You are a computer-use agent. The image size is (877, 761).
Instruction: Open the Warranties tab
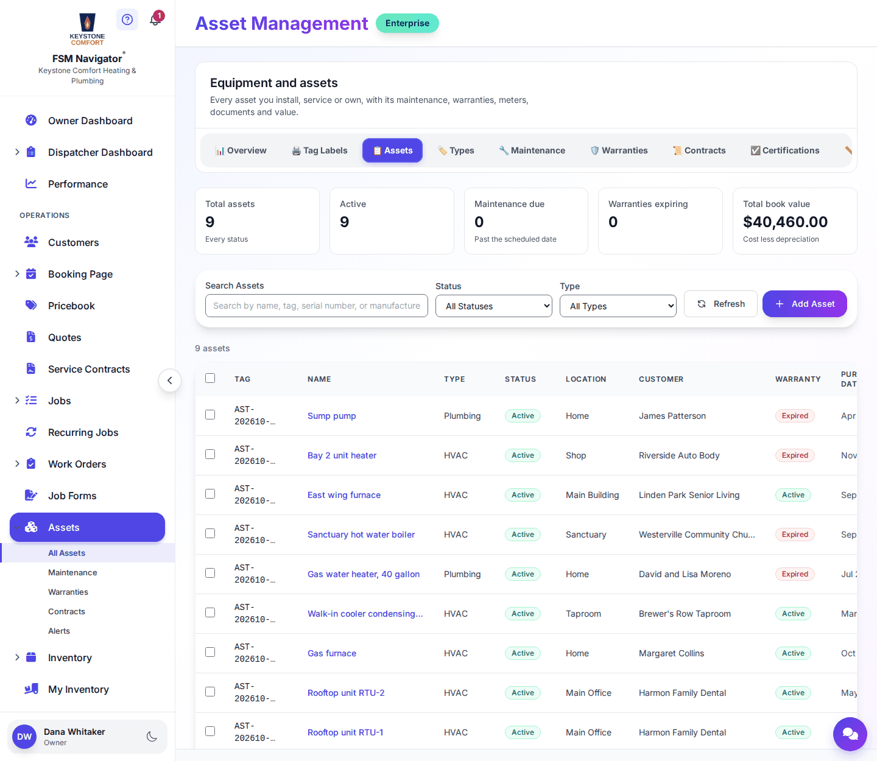click(x=619, y=150)
